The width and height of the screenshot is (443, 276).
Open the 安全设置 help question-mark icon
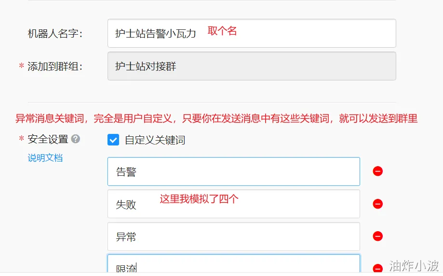(x=75, y=139)
